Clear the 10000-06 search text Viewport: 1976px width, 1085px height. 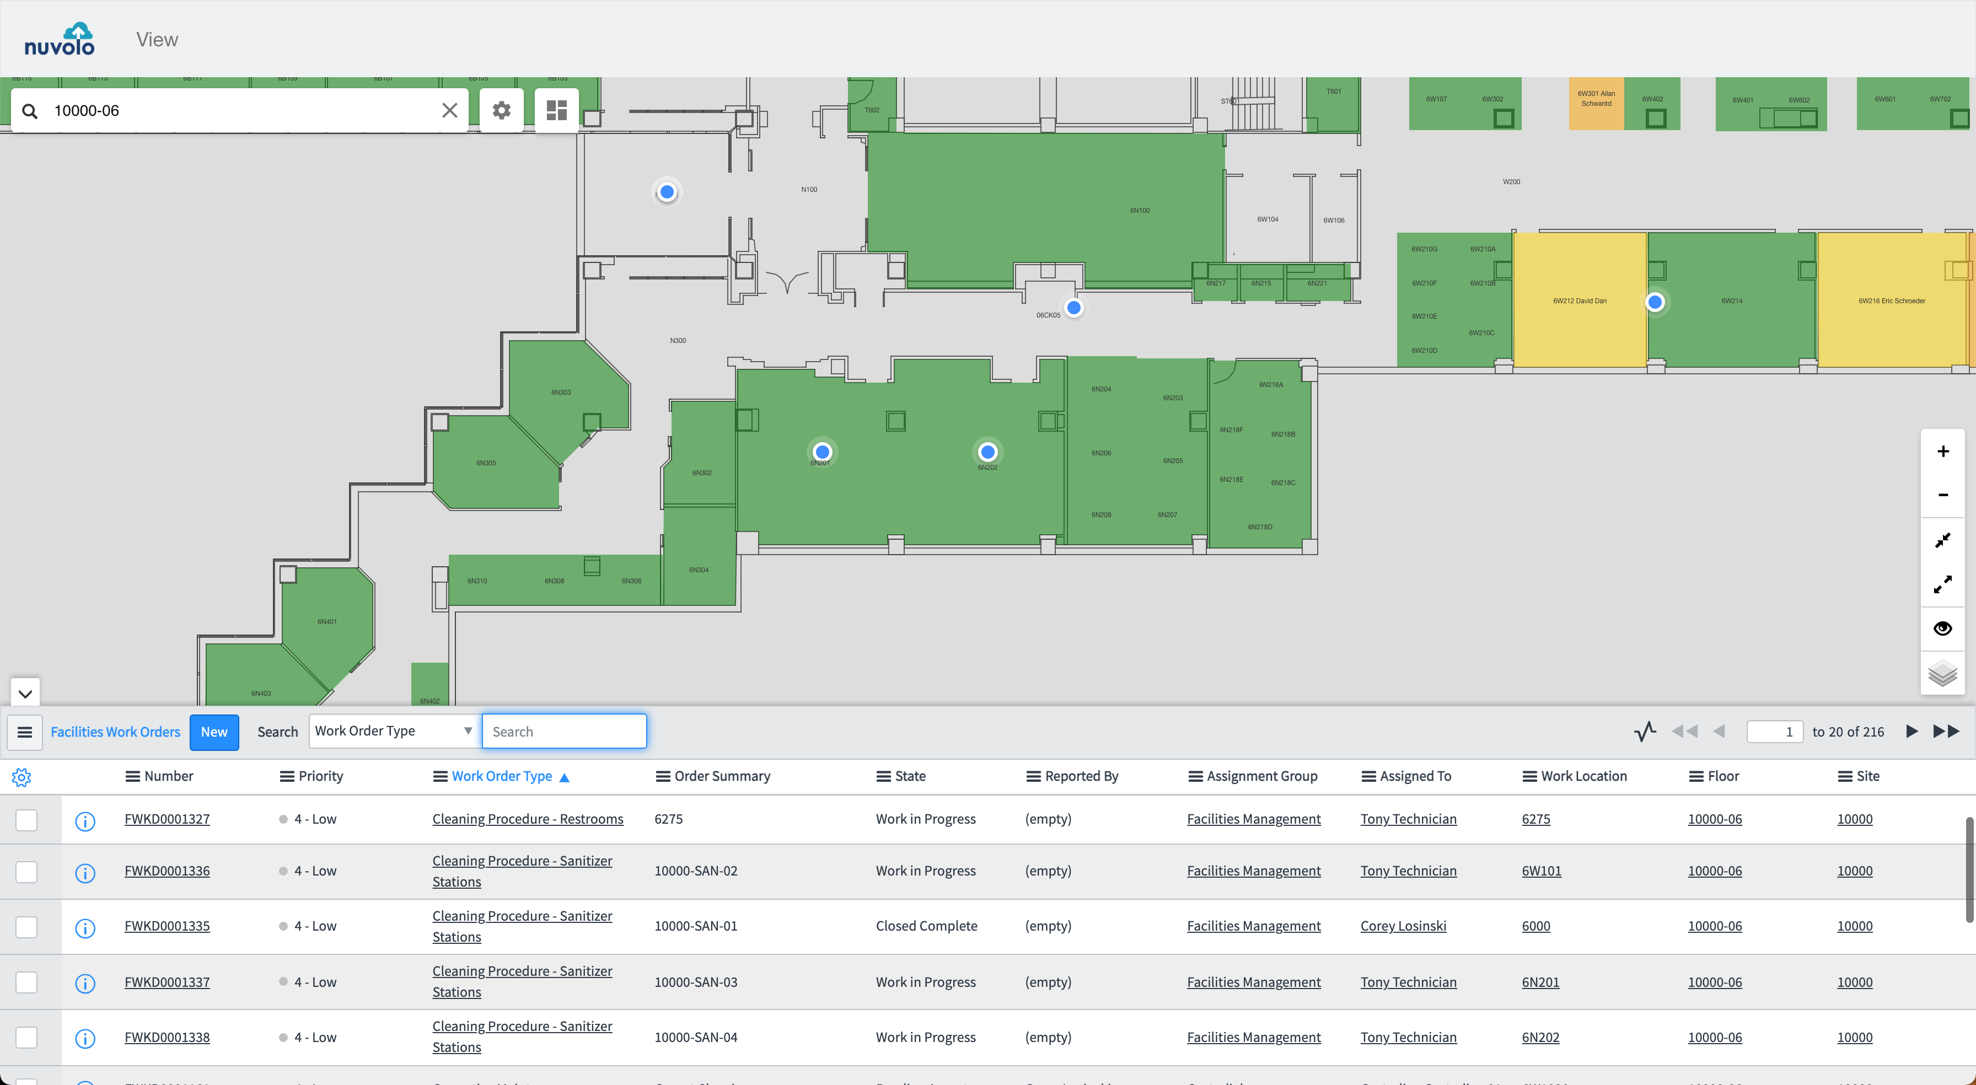[449, 110]
